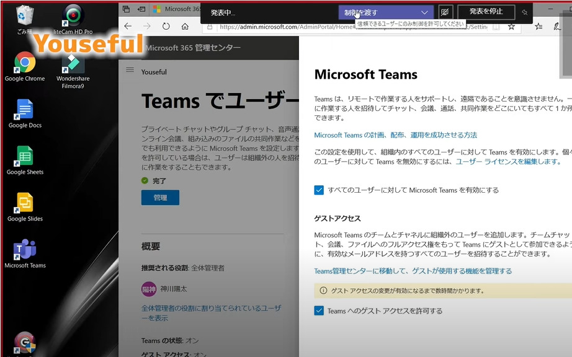The image size is (572, 357).
Task: Click the browser back arrow
Action: click(x=128, y=26)
